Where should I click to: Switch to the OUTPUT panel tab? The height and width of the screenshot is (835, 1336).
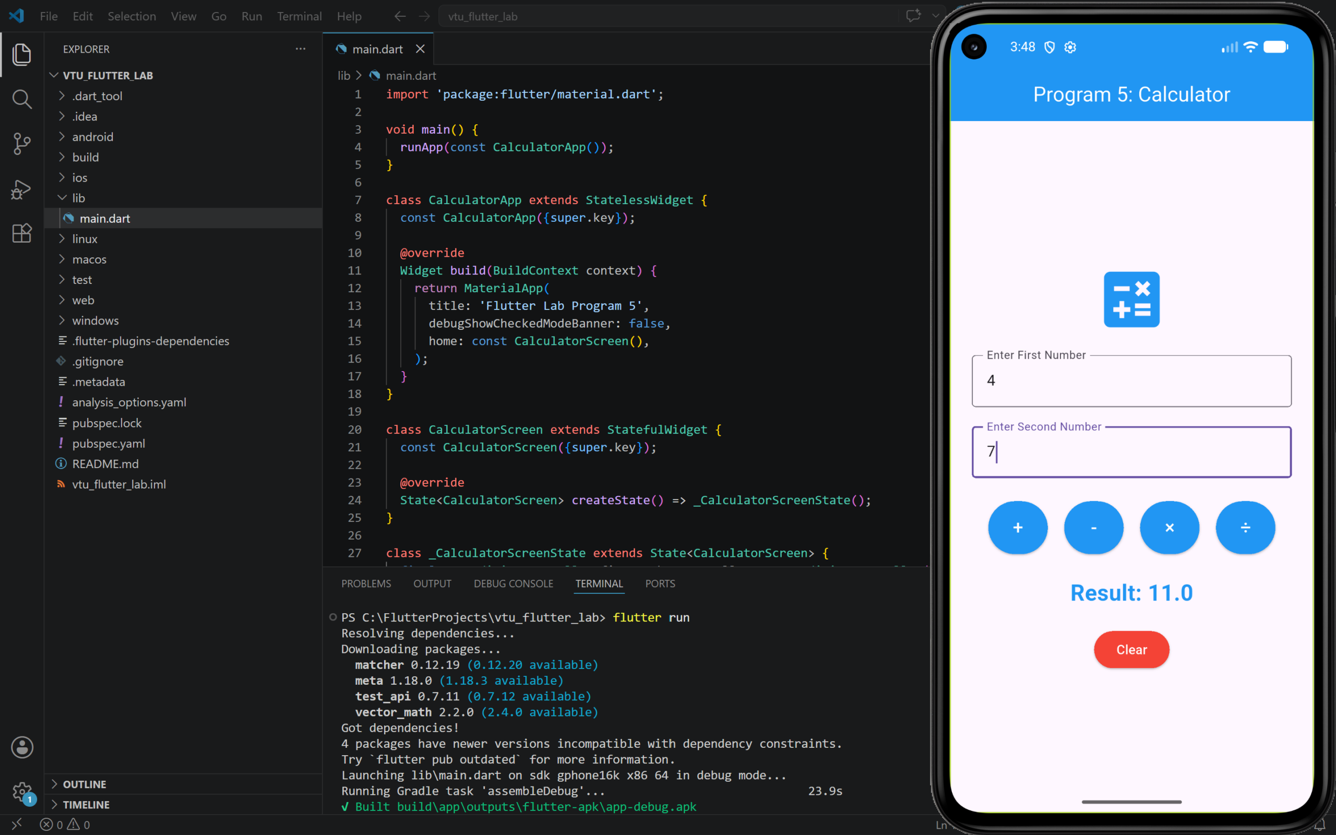tap(432, 584)
